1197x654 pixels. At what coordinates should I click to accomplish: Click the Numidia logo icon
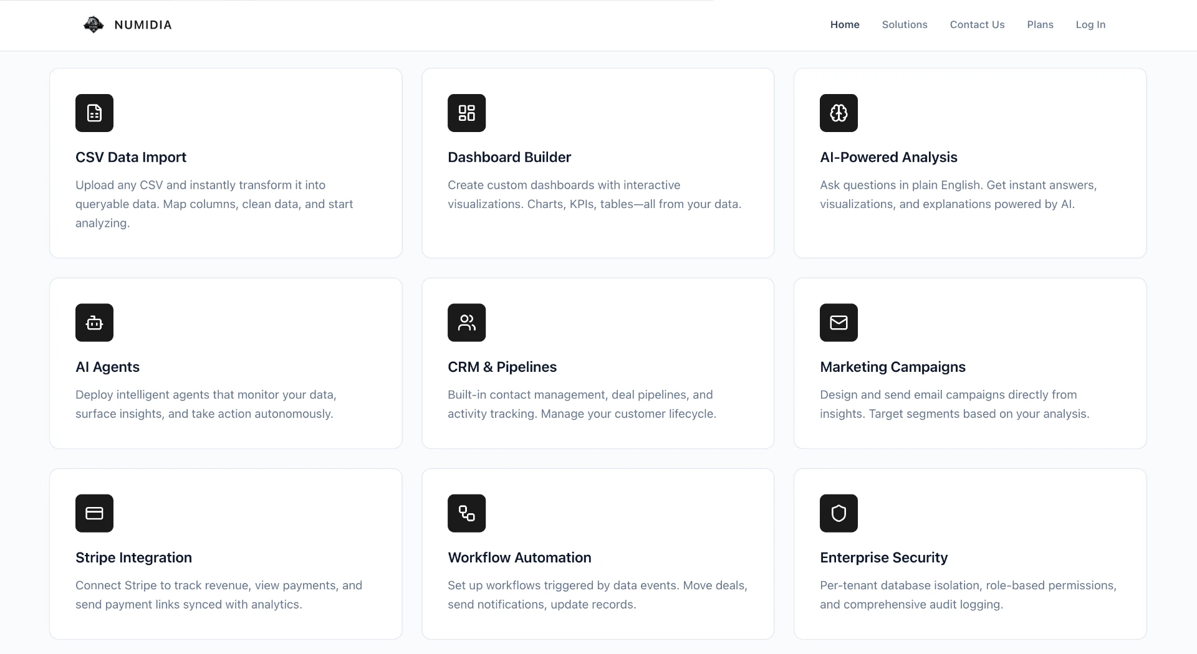(x=94, y=25)
